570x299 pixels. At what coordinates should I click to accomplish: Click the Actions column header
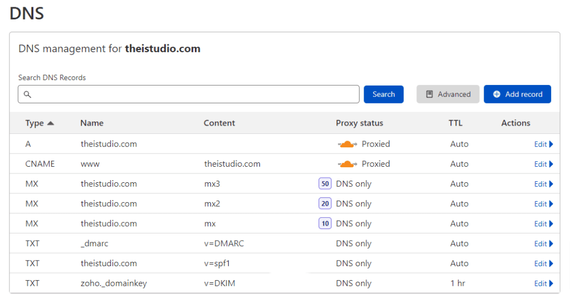point(516,123)
